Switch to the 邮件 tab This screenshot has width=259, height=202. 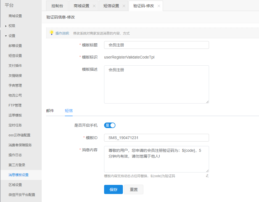50,111
